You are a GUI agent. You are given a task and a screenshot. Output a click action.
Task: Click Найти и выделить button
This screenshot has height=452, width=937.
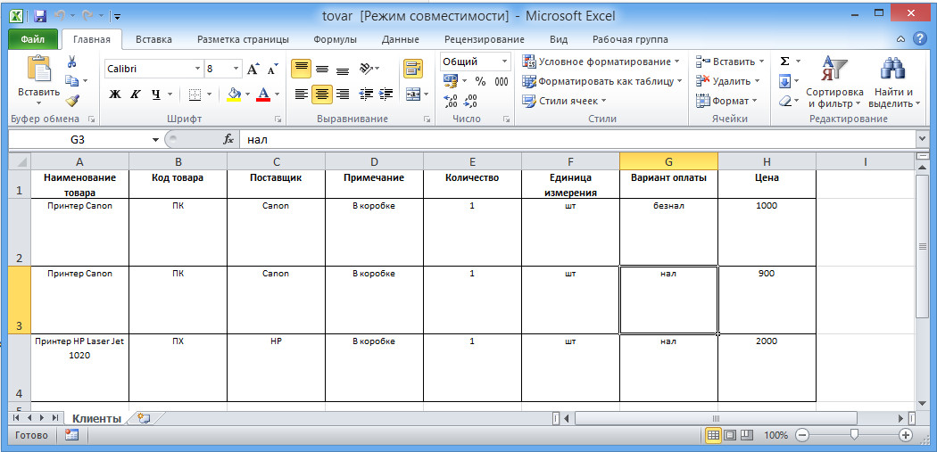tap(894, 82)
